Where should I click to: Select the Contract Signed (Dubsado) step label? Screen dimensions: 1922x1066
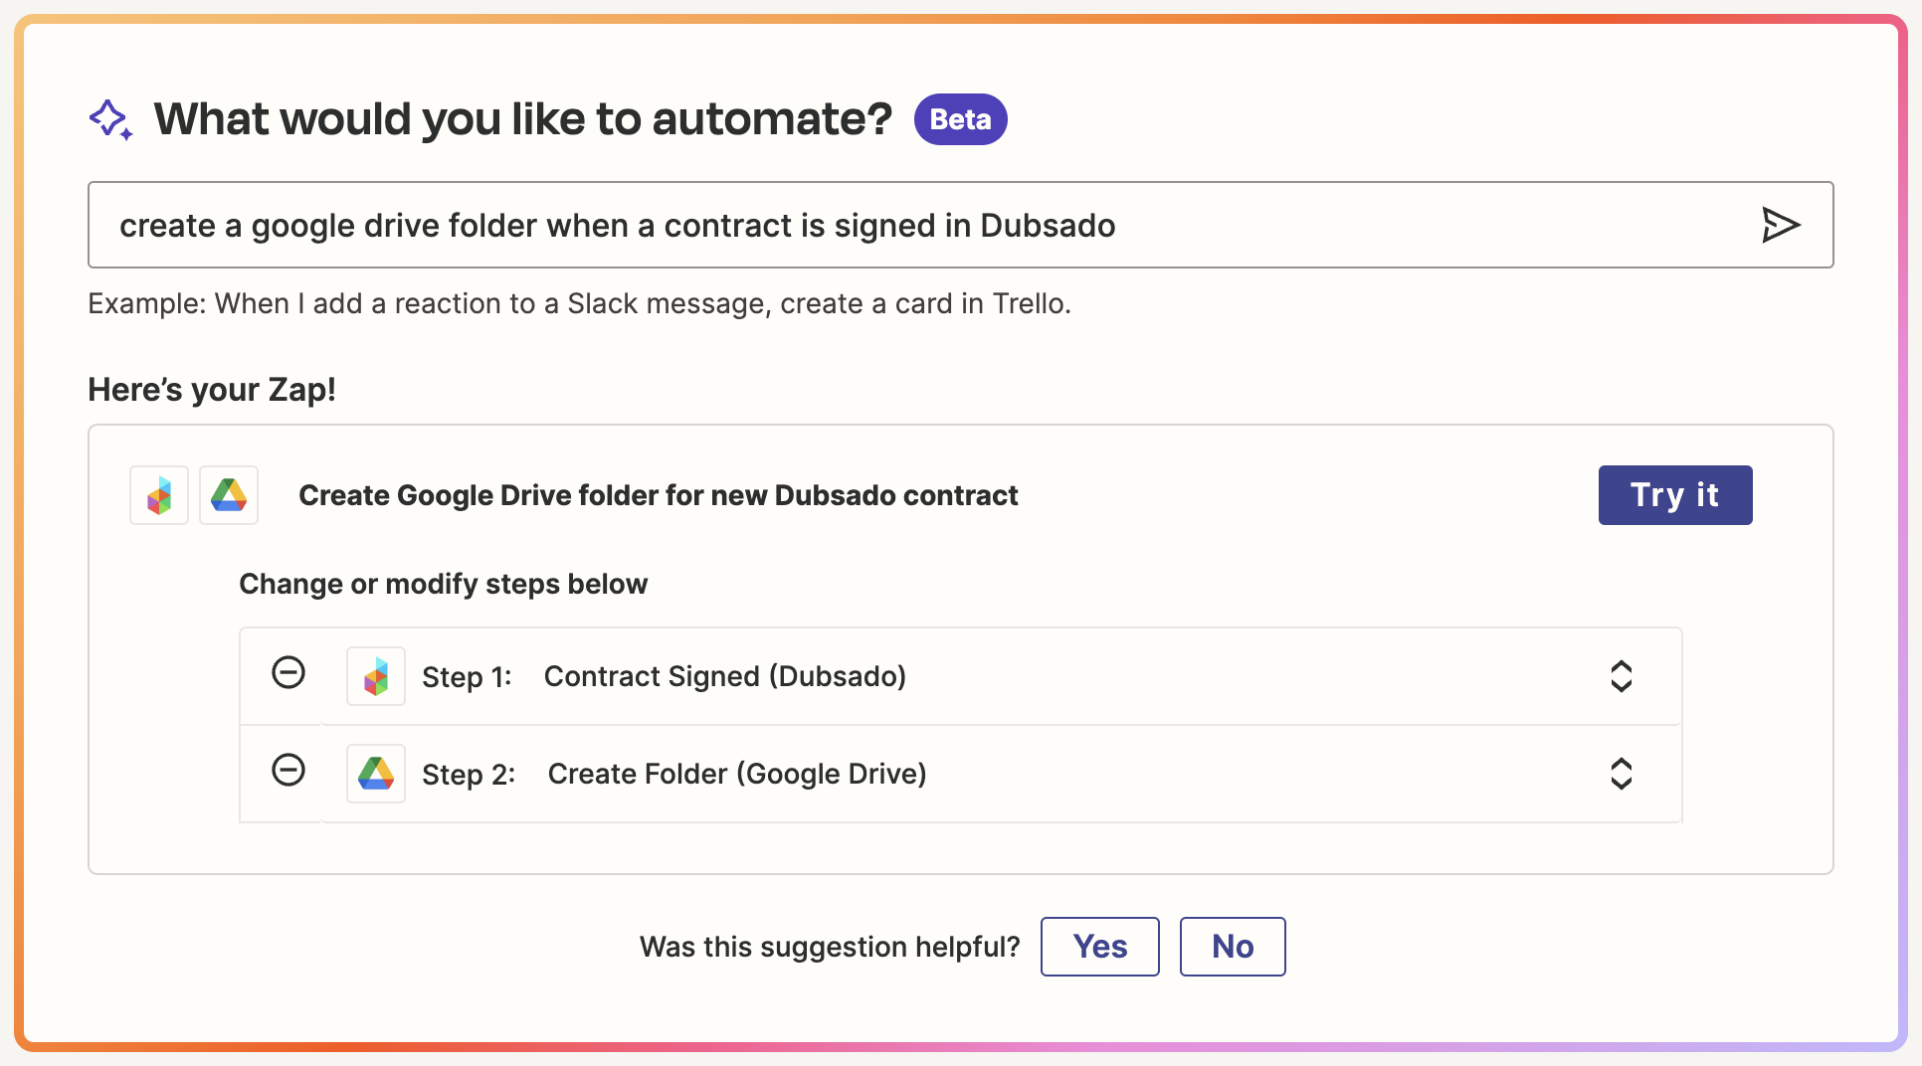click(x=725, y=676)
